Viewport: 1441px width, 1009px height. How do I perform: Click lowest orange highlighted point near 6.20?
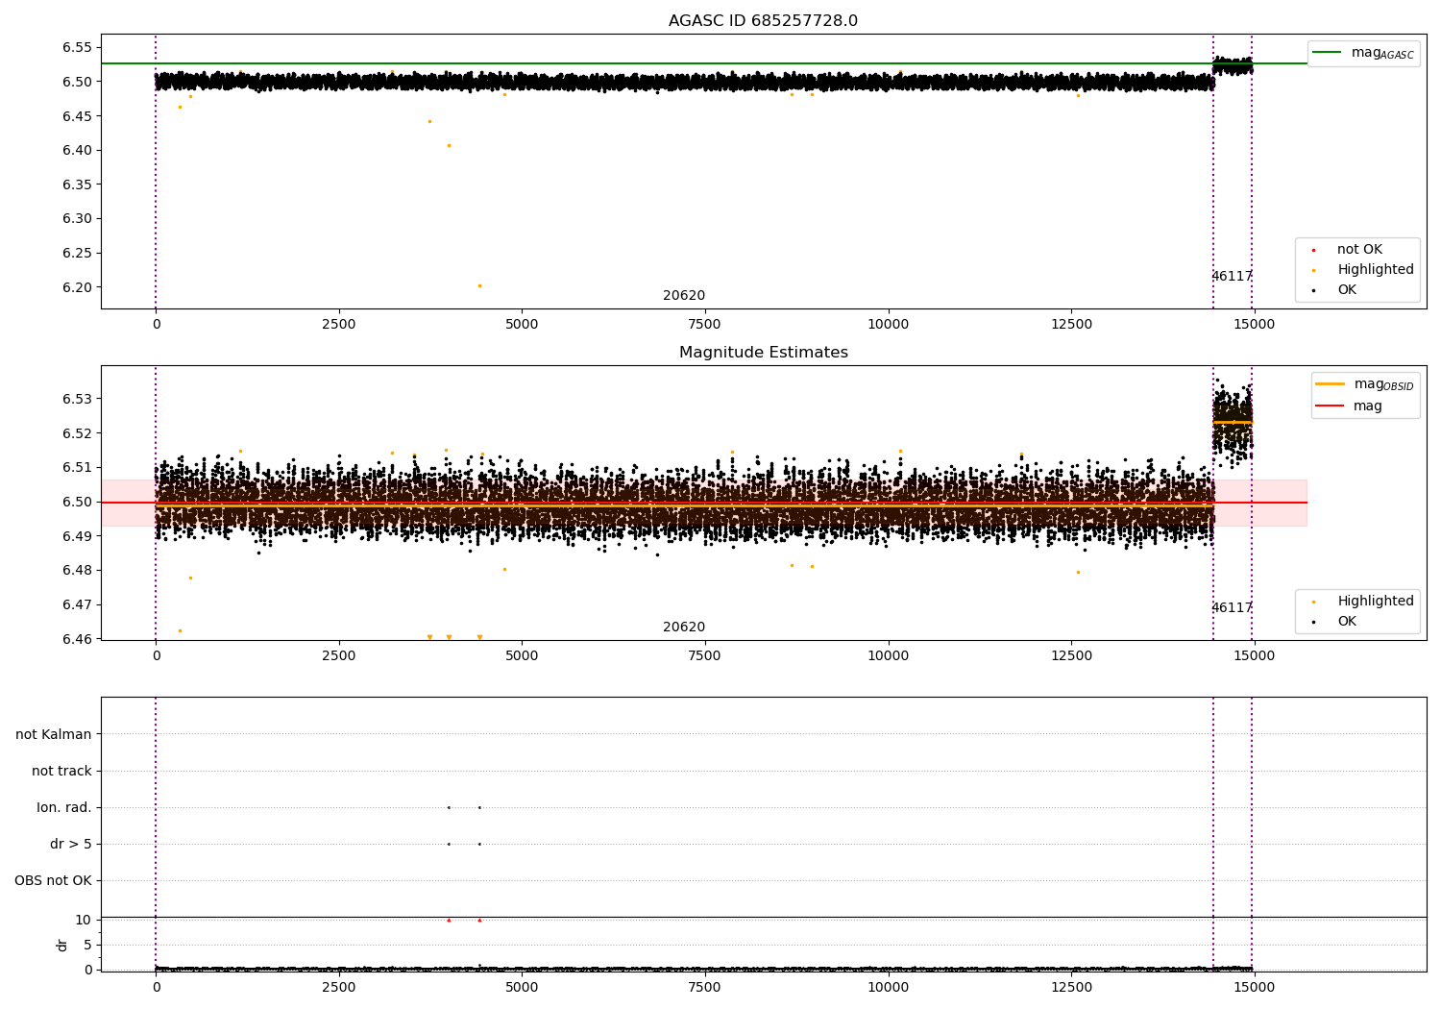pyautogui.click(x=479, y=285)
